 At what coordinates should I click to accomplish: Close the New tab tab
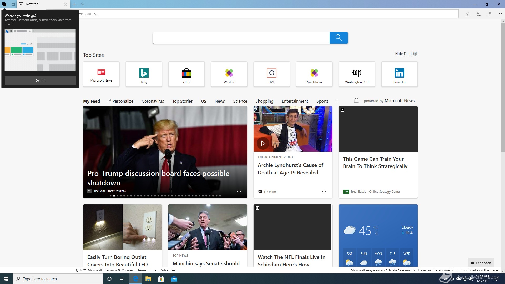tap(65, 4)
